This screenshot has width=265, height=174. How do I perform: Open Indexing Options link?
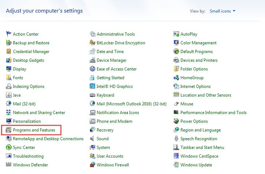point(29,86)
